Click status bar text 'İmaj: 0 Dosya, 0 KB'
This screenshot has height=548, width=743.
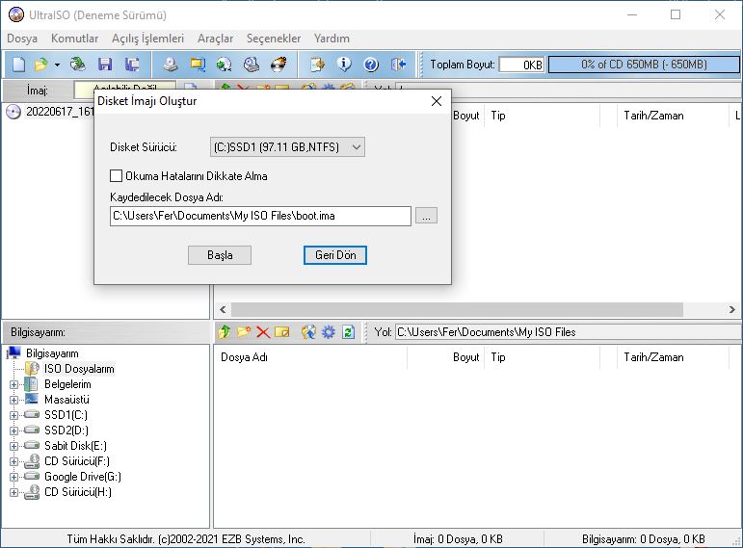(458, 539)
